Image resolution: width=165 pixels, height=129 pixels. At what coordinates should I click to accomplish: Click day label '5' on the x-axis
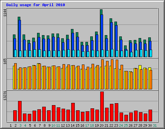[x=30, y=125]
